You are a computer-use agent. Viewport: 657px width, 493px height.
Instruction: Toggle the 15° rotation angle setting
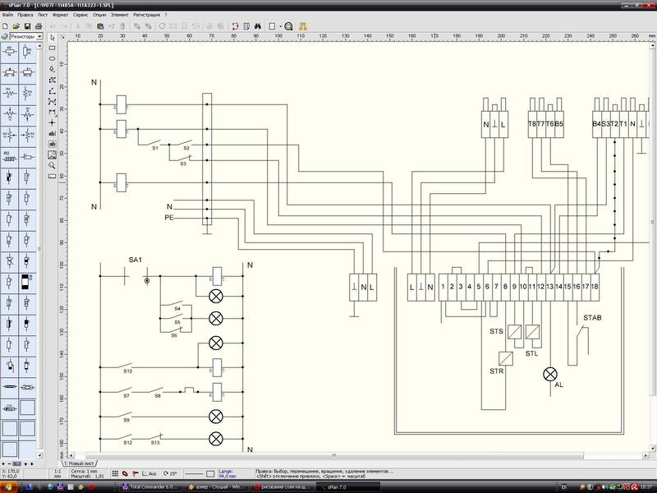(x=170, y=473)
